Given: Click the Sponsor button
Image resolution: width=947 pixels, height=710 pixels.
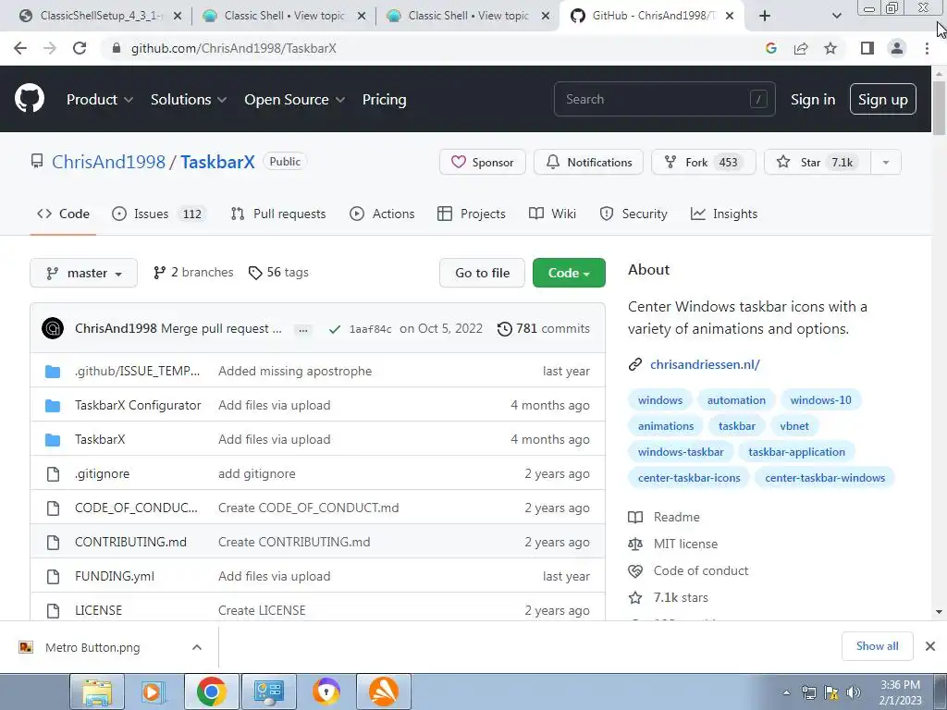Looking at the screenshot, I should point(483,163).
